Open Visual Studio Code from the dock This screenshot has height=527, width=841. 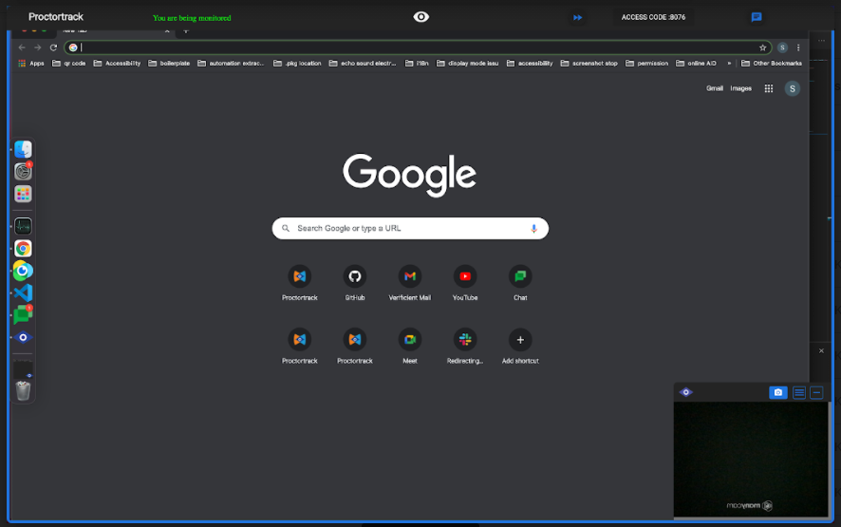[x=23, y=293]
